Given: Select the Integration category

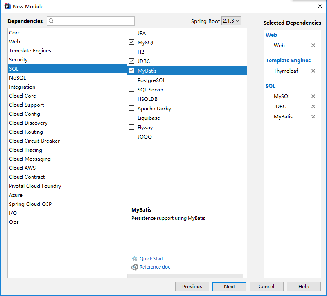Looking at the screenshot, I should coord(67,87).
